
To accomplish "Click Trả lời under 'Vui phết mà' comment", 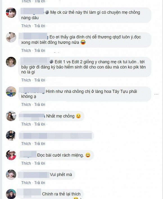I will coord(40,183).
